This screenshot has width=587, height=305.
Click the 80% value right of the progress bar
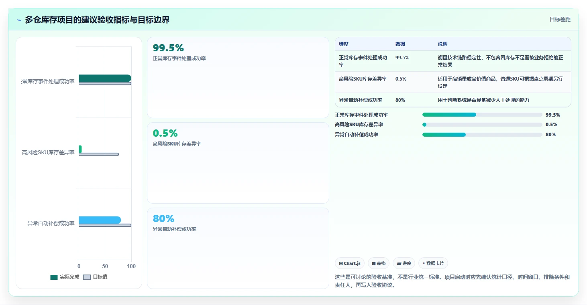click(550, 135)
